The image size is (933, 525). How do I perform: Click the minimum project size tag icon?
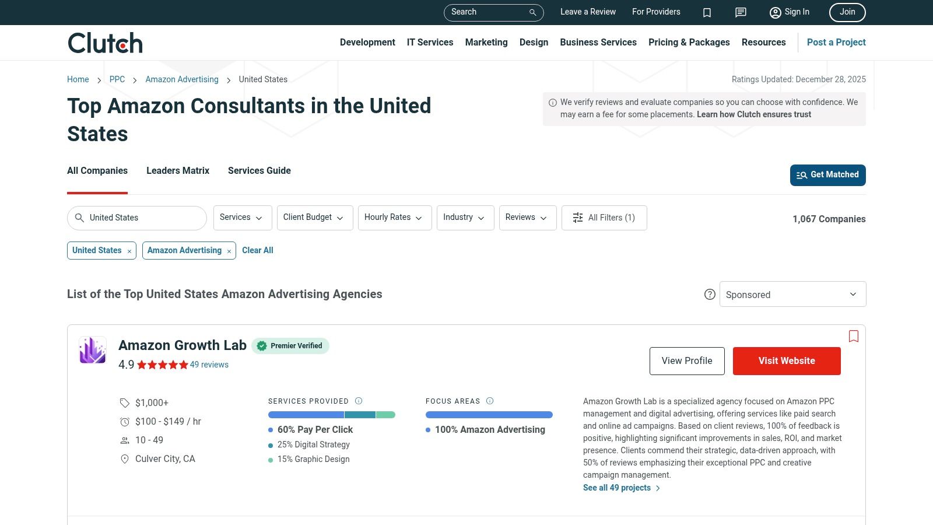(124, 403)
